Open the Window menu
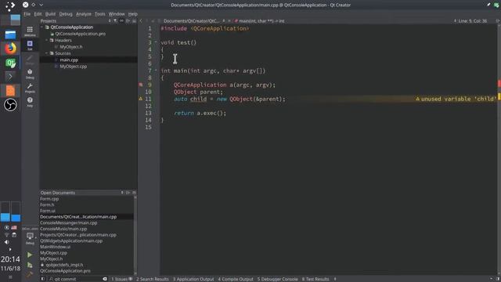This screenshot has width=501, height=282. click(117, 14)
